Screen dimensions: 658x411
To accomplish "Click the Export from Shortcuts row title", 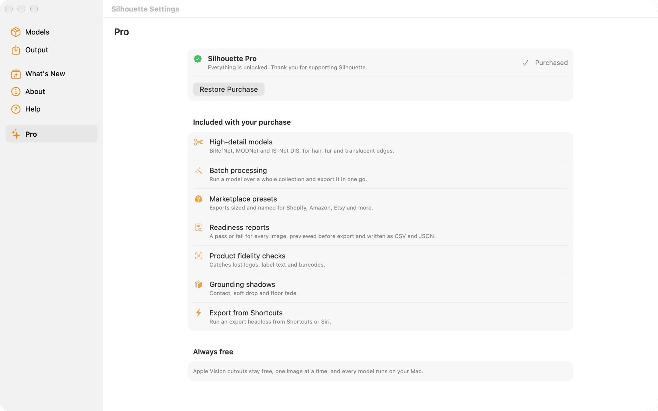I will tap(246, 313).
